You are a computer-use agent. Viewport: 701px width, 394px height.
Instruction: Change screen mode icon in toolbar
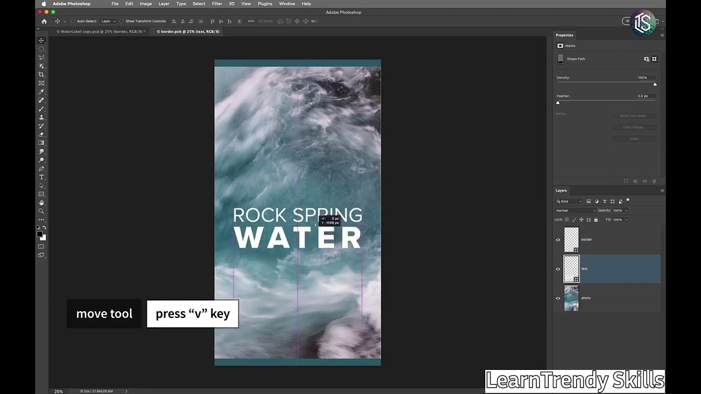click(x=41, y=255)
